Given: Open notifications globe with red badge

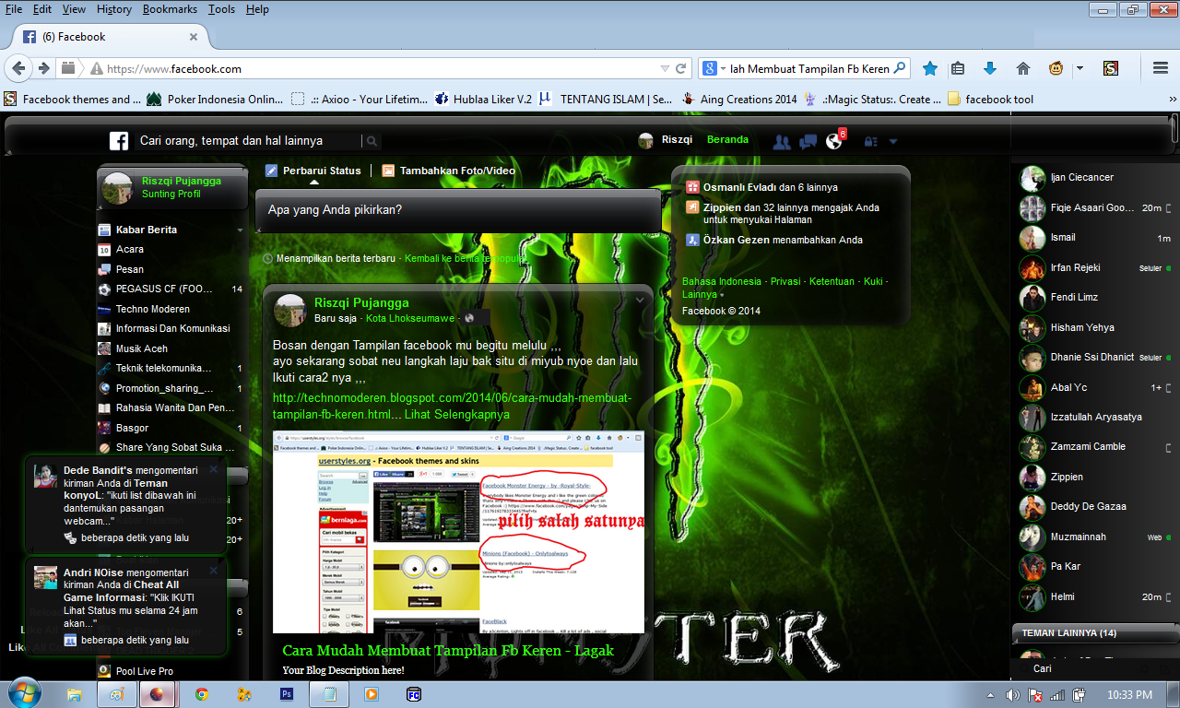Looking at the screenshot, I should pos(835,140).
